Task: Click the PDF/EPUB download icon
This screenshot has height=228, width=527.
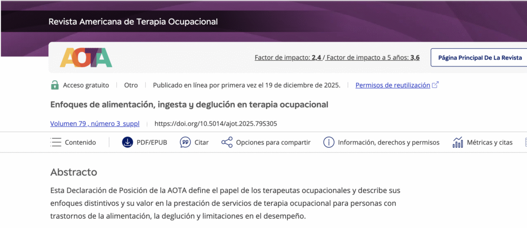Action: click(x=128, y=142)
